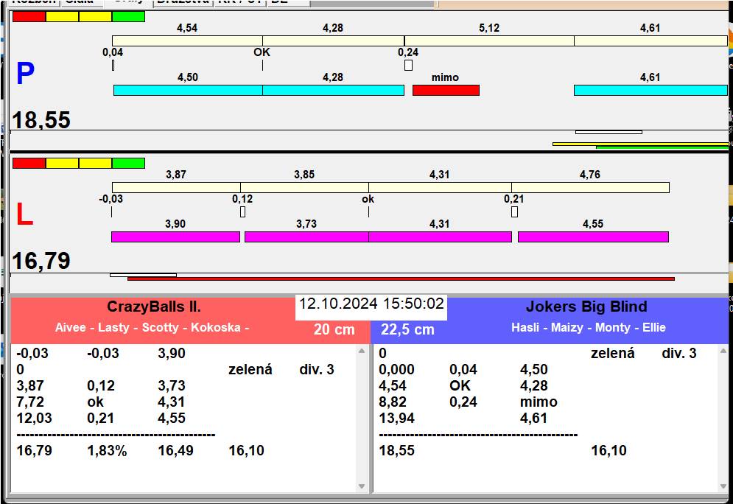
Task: Click the red lane letter L
Action: point(24,214)
